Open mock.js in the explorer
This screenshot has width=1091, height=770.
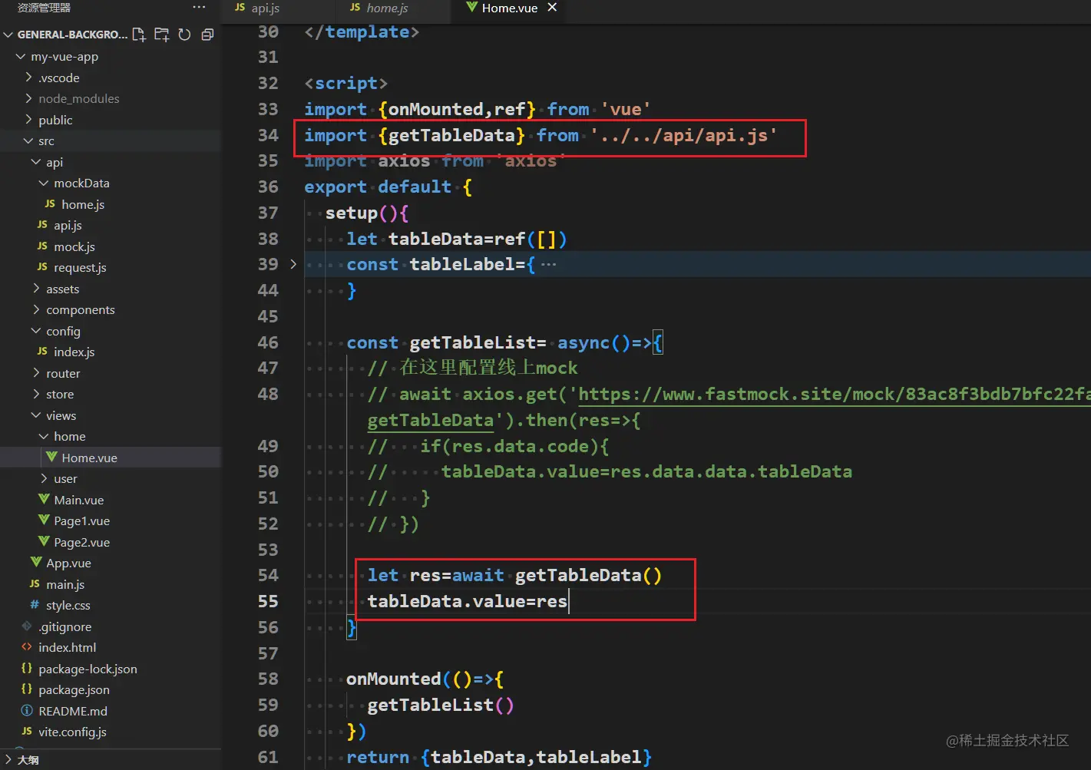point(74,246)
